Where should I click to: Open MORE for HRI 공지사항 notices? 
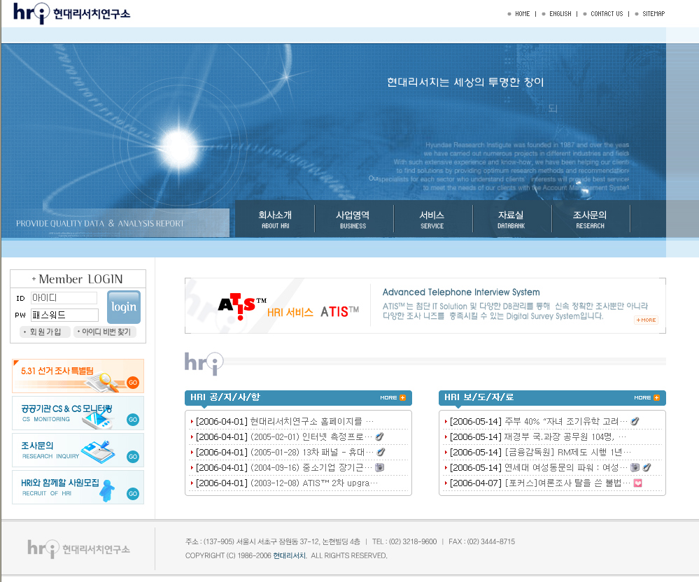(x=393, y=398)
